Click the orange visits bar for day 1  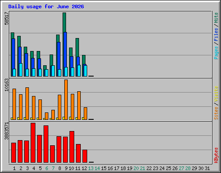click(x=14, y=104)
